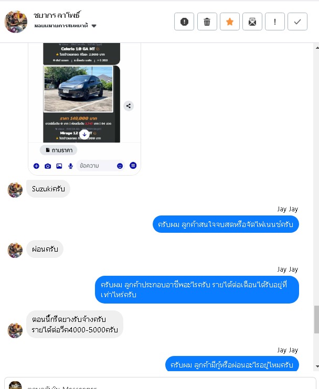The width and height of the screenshot is (319, 389).
Task: Click the blue menu list icon
Action: point(133,166)
